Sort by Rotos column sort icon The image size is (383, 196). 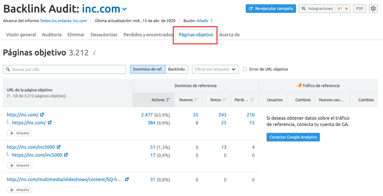[224, 100]
